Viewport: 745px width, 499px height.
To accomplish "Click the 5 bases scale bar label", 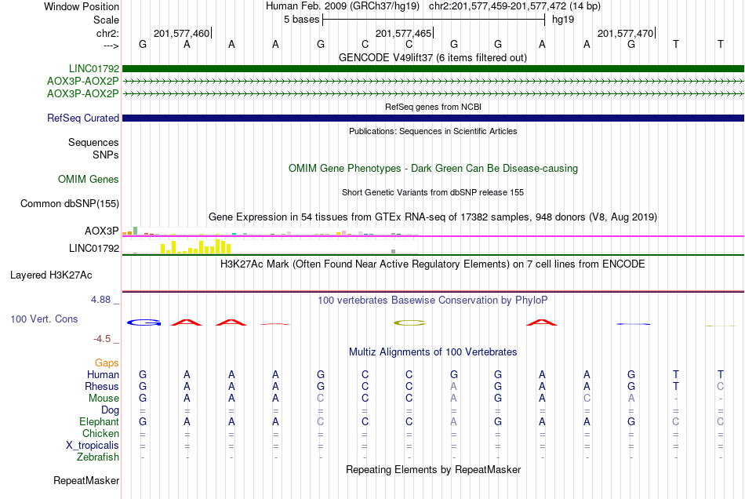I will point(302,20).
